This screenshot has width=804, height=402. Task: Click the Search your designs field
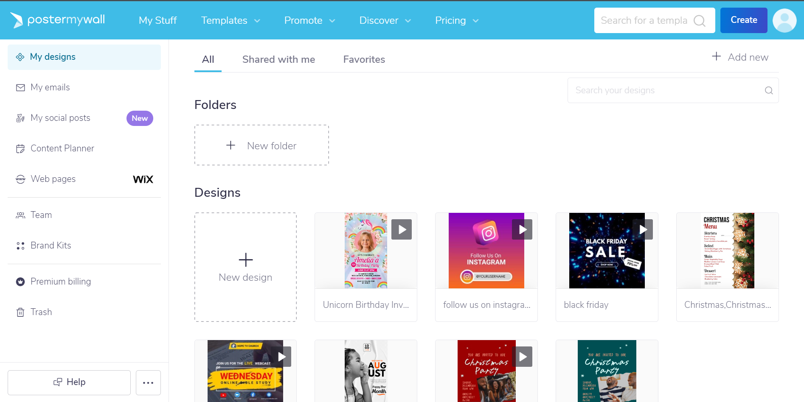666,90
